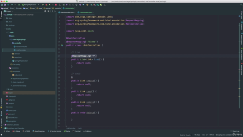The height and width of the screenshot is (137, 243).
Task: Open the Terminal tool window
Action: [77, 131]
